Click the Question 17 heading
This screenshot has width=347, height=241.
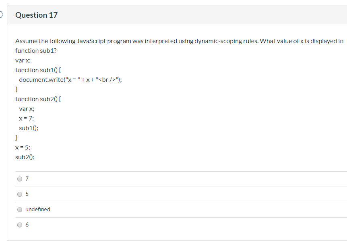click(37, 15)
